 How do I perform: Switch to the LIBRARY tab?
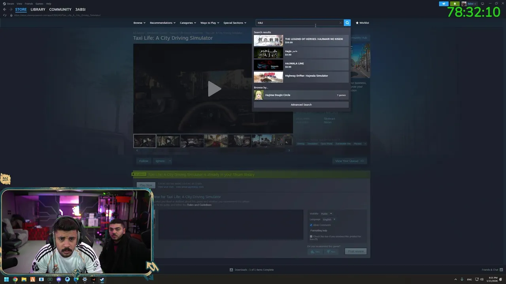point(38,9)
